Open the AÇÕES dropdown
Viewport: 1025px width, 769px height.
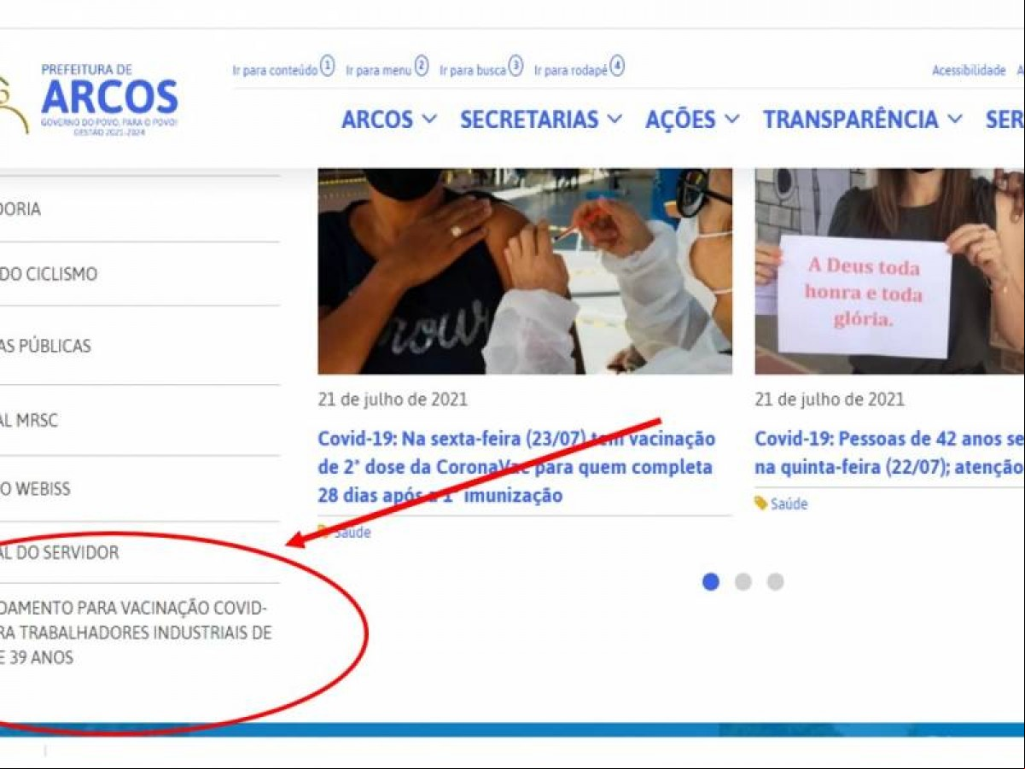coord(692,119)
